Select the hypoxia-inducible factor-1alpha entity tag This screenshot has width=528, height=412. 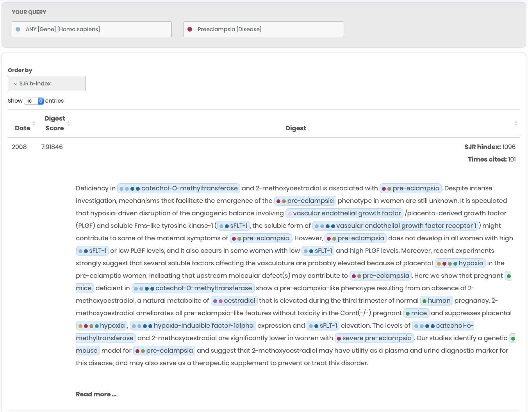193,325
